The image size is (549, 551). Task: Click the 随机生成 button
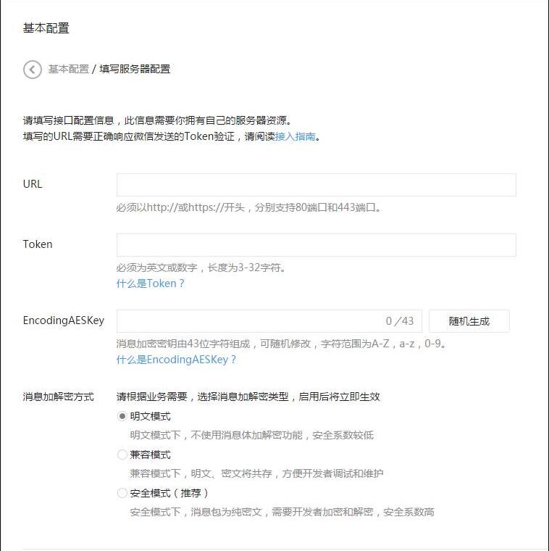coord(469,321)
